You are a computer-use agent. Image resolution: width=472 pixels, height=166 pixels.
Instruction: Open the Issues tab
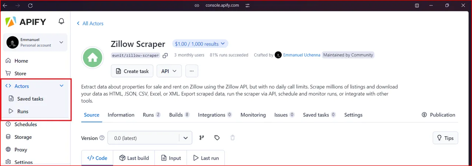pos(284,115)
